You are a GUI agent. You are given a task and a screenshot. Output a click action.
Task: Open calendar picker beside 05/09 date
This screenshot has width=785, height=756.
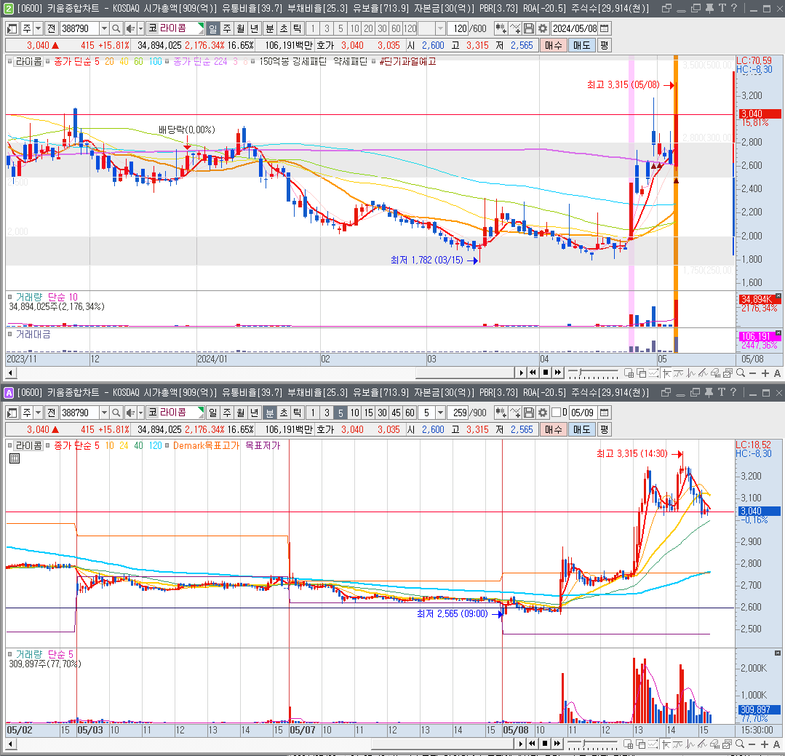pyautogui.click(x=605, y=413)
